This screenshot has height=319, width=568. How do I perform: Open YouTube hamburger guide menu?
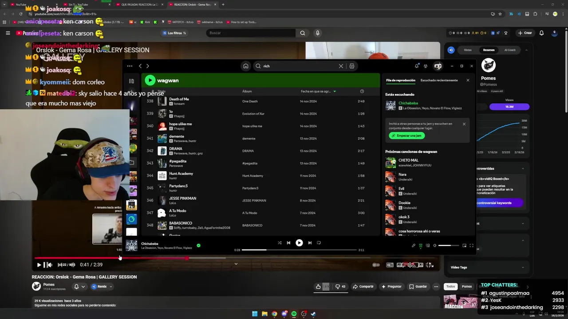pyautogui.click(x=8, y=33)
